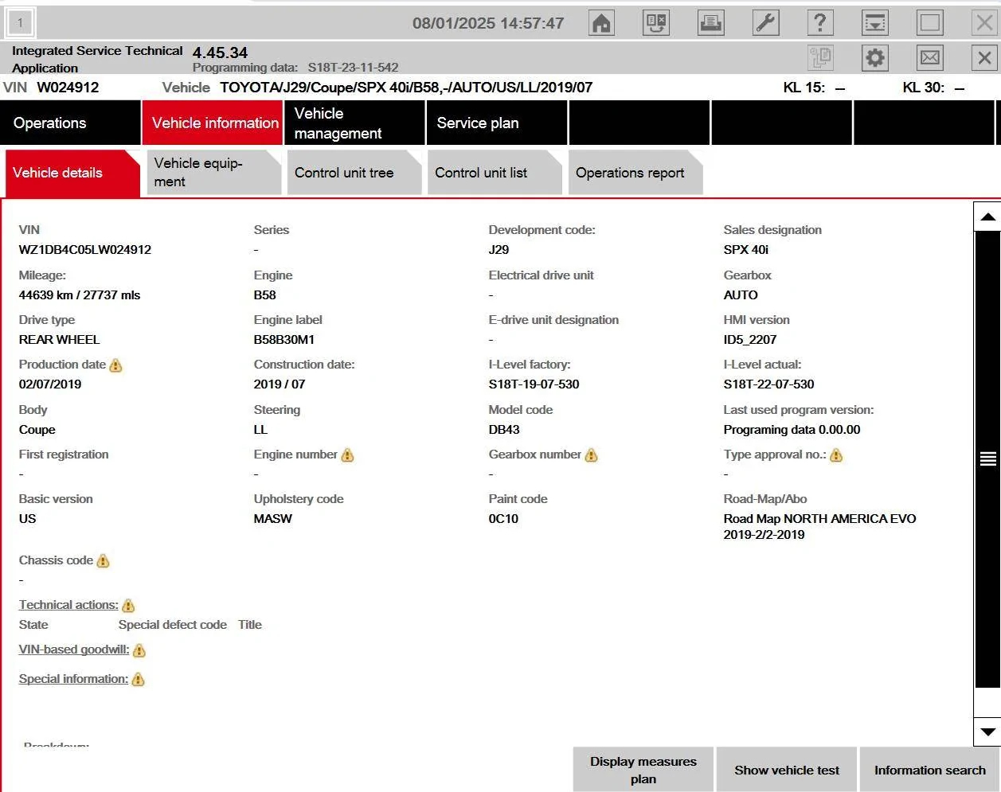Switch to Control unit list subtab

point(494,173)
